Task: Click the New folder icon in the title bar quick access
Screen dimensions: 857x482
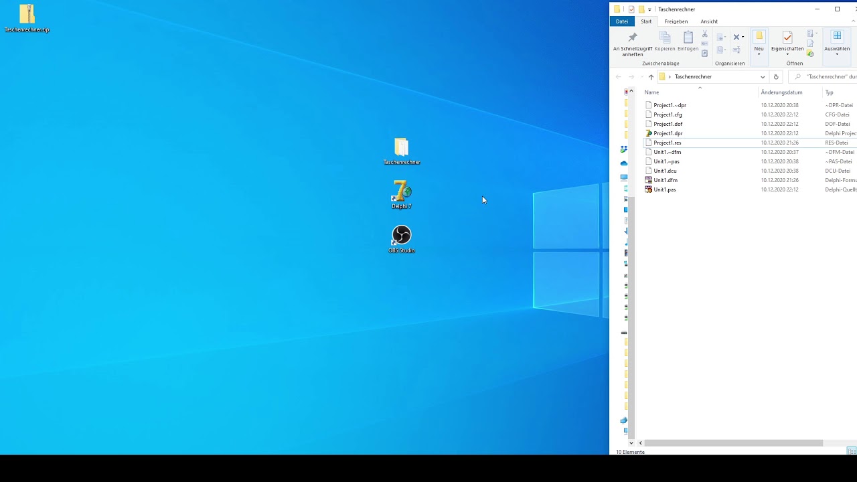Action: pos(641,9)
